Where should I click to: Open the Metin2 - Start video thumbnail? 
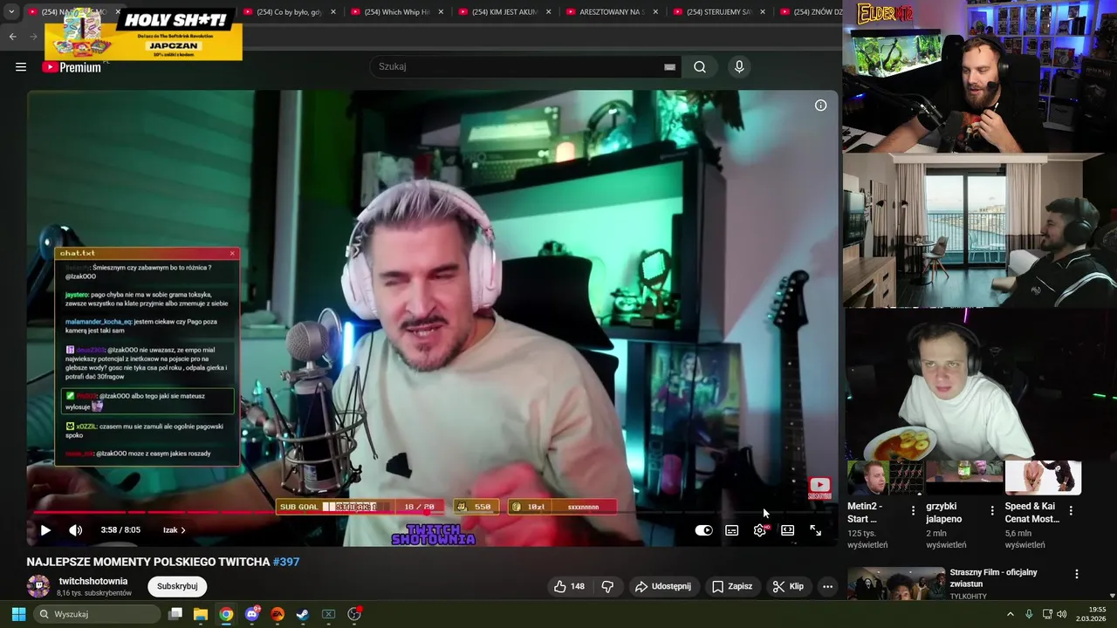(885, 478)
